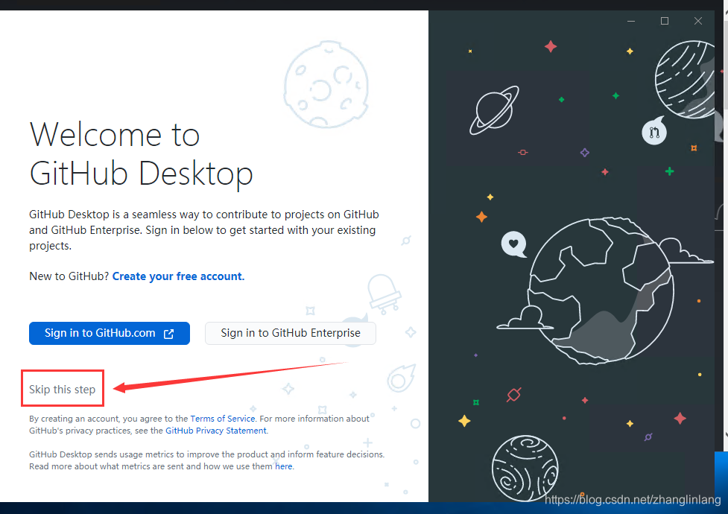Minimize the GitHub Desktop window
728x514 pixels.
(x=631, y=21)
